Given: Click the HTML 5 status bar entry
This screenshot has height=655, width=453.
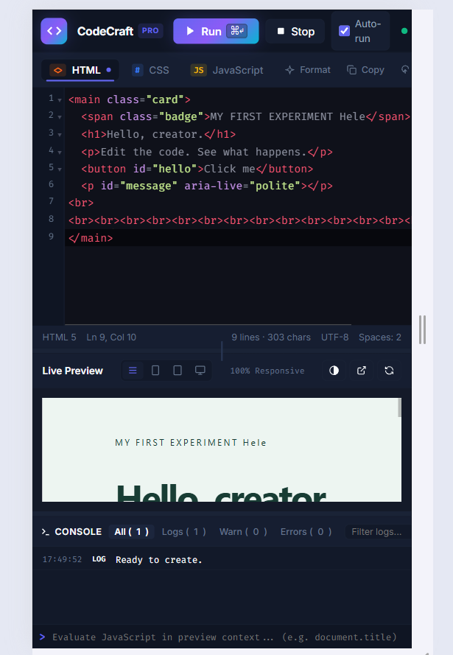Looking at the screenshot, I should [x=59, y=337].
